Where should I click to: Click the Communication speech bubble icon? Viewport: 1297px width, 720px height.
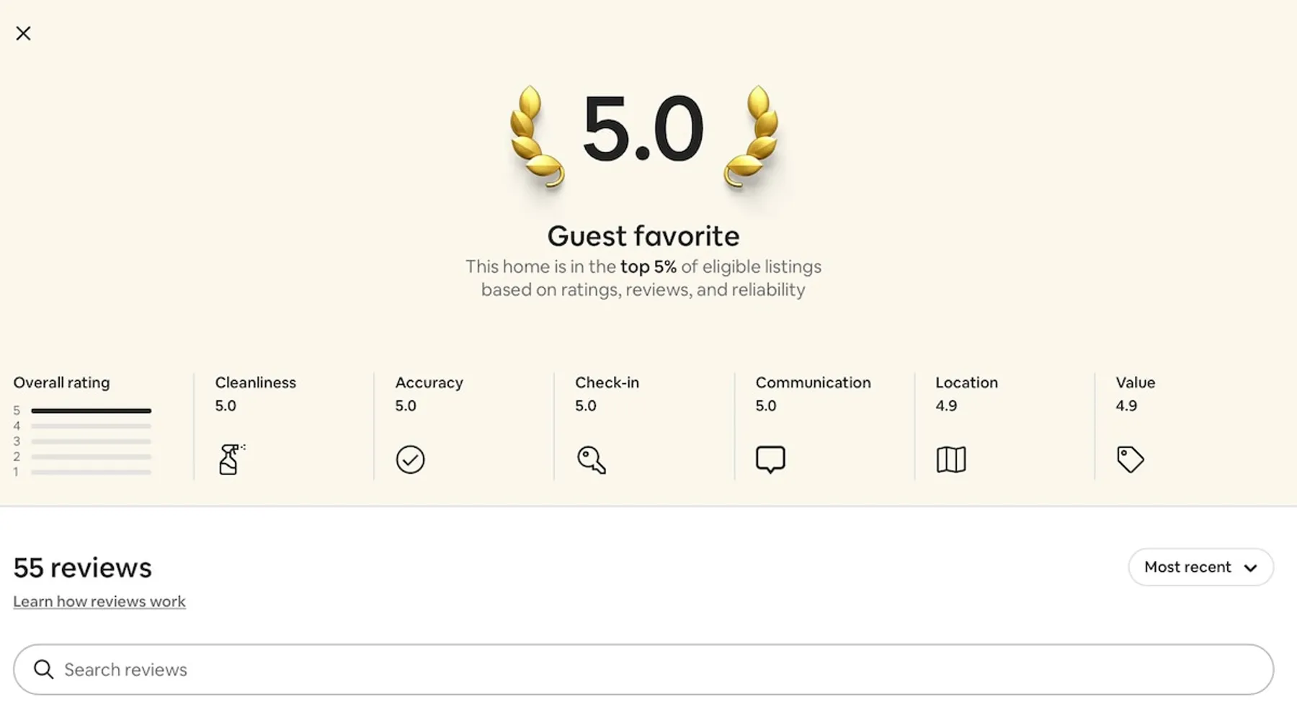click(770, 459)
